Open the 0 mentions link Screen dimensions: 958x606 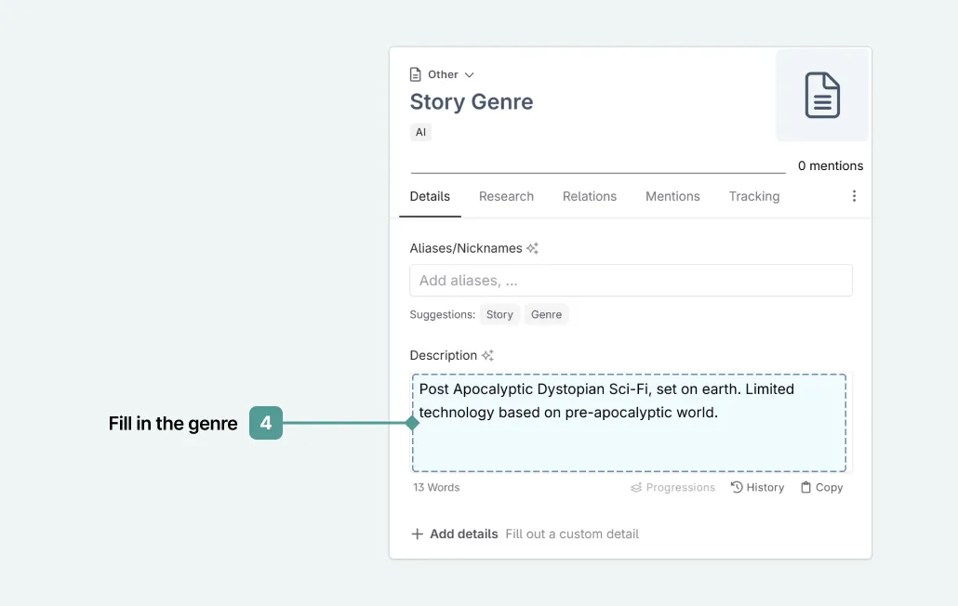(830, 165)
